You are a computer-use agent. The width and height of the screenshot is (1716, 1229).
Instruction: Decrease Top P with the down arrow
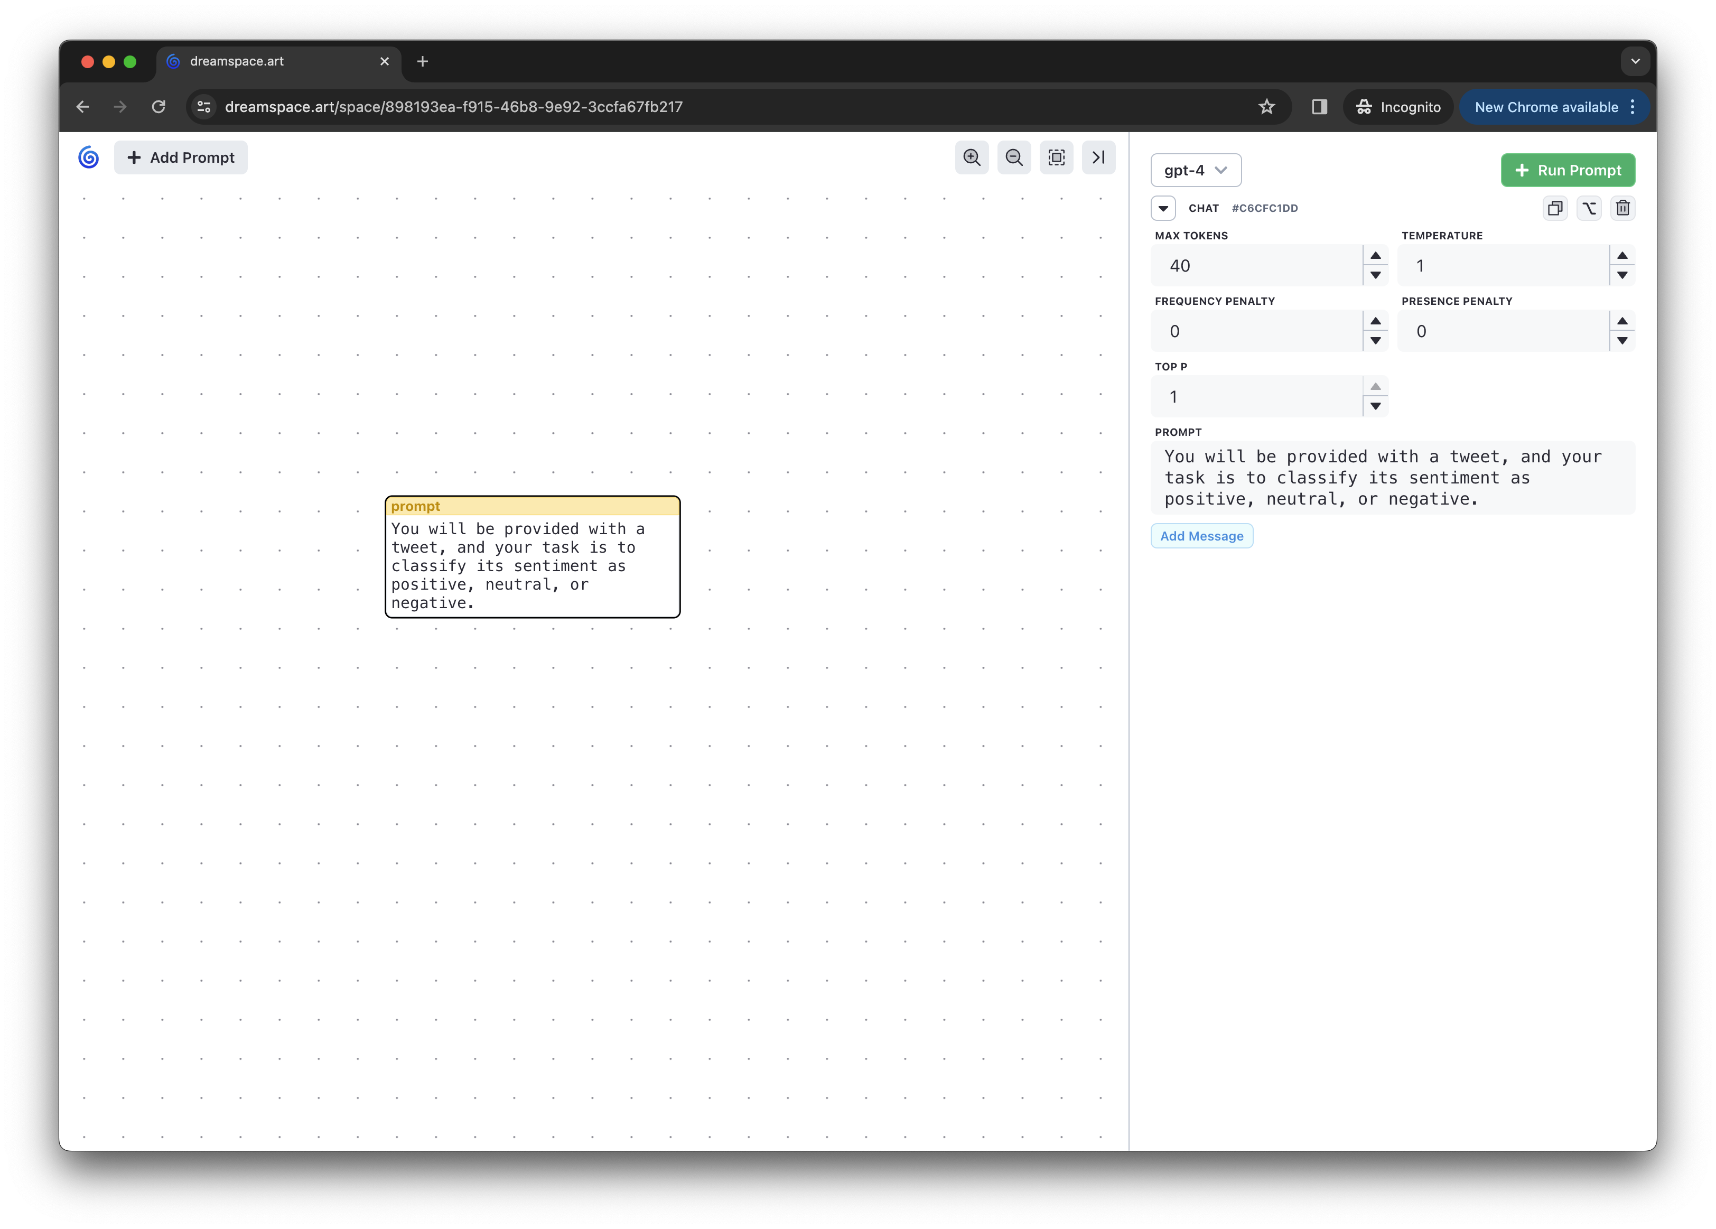point(1376,406)
